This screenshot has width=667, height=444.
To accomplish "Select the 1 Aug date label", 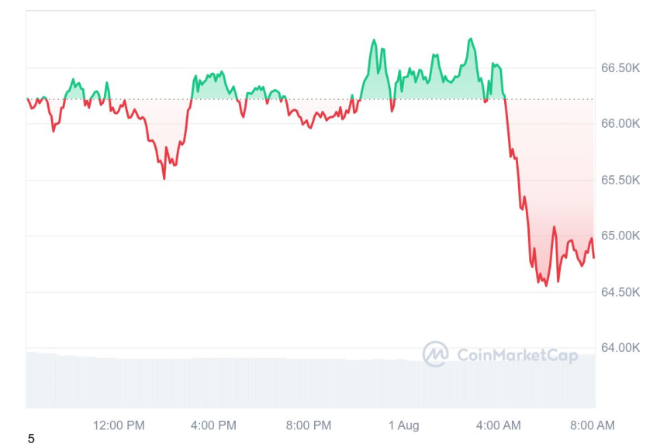I will [x=403, y=425].
